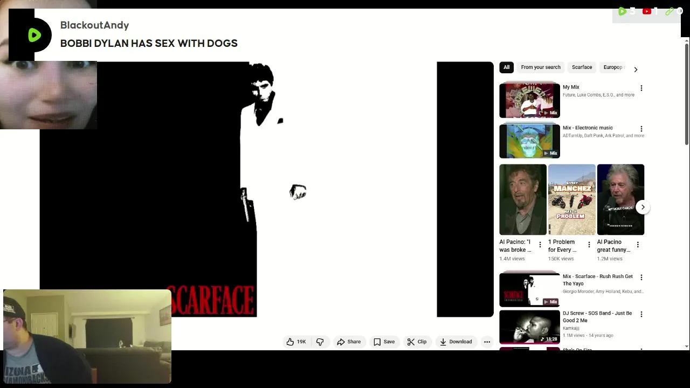
Task: Open the Al Pacino great funny short
Action: click(620, 200)
